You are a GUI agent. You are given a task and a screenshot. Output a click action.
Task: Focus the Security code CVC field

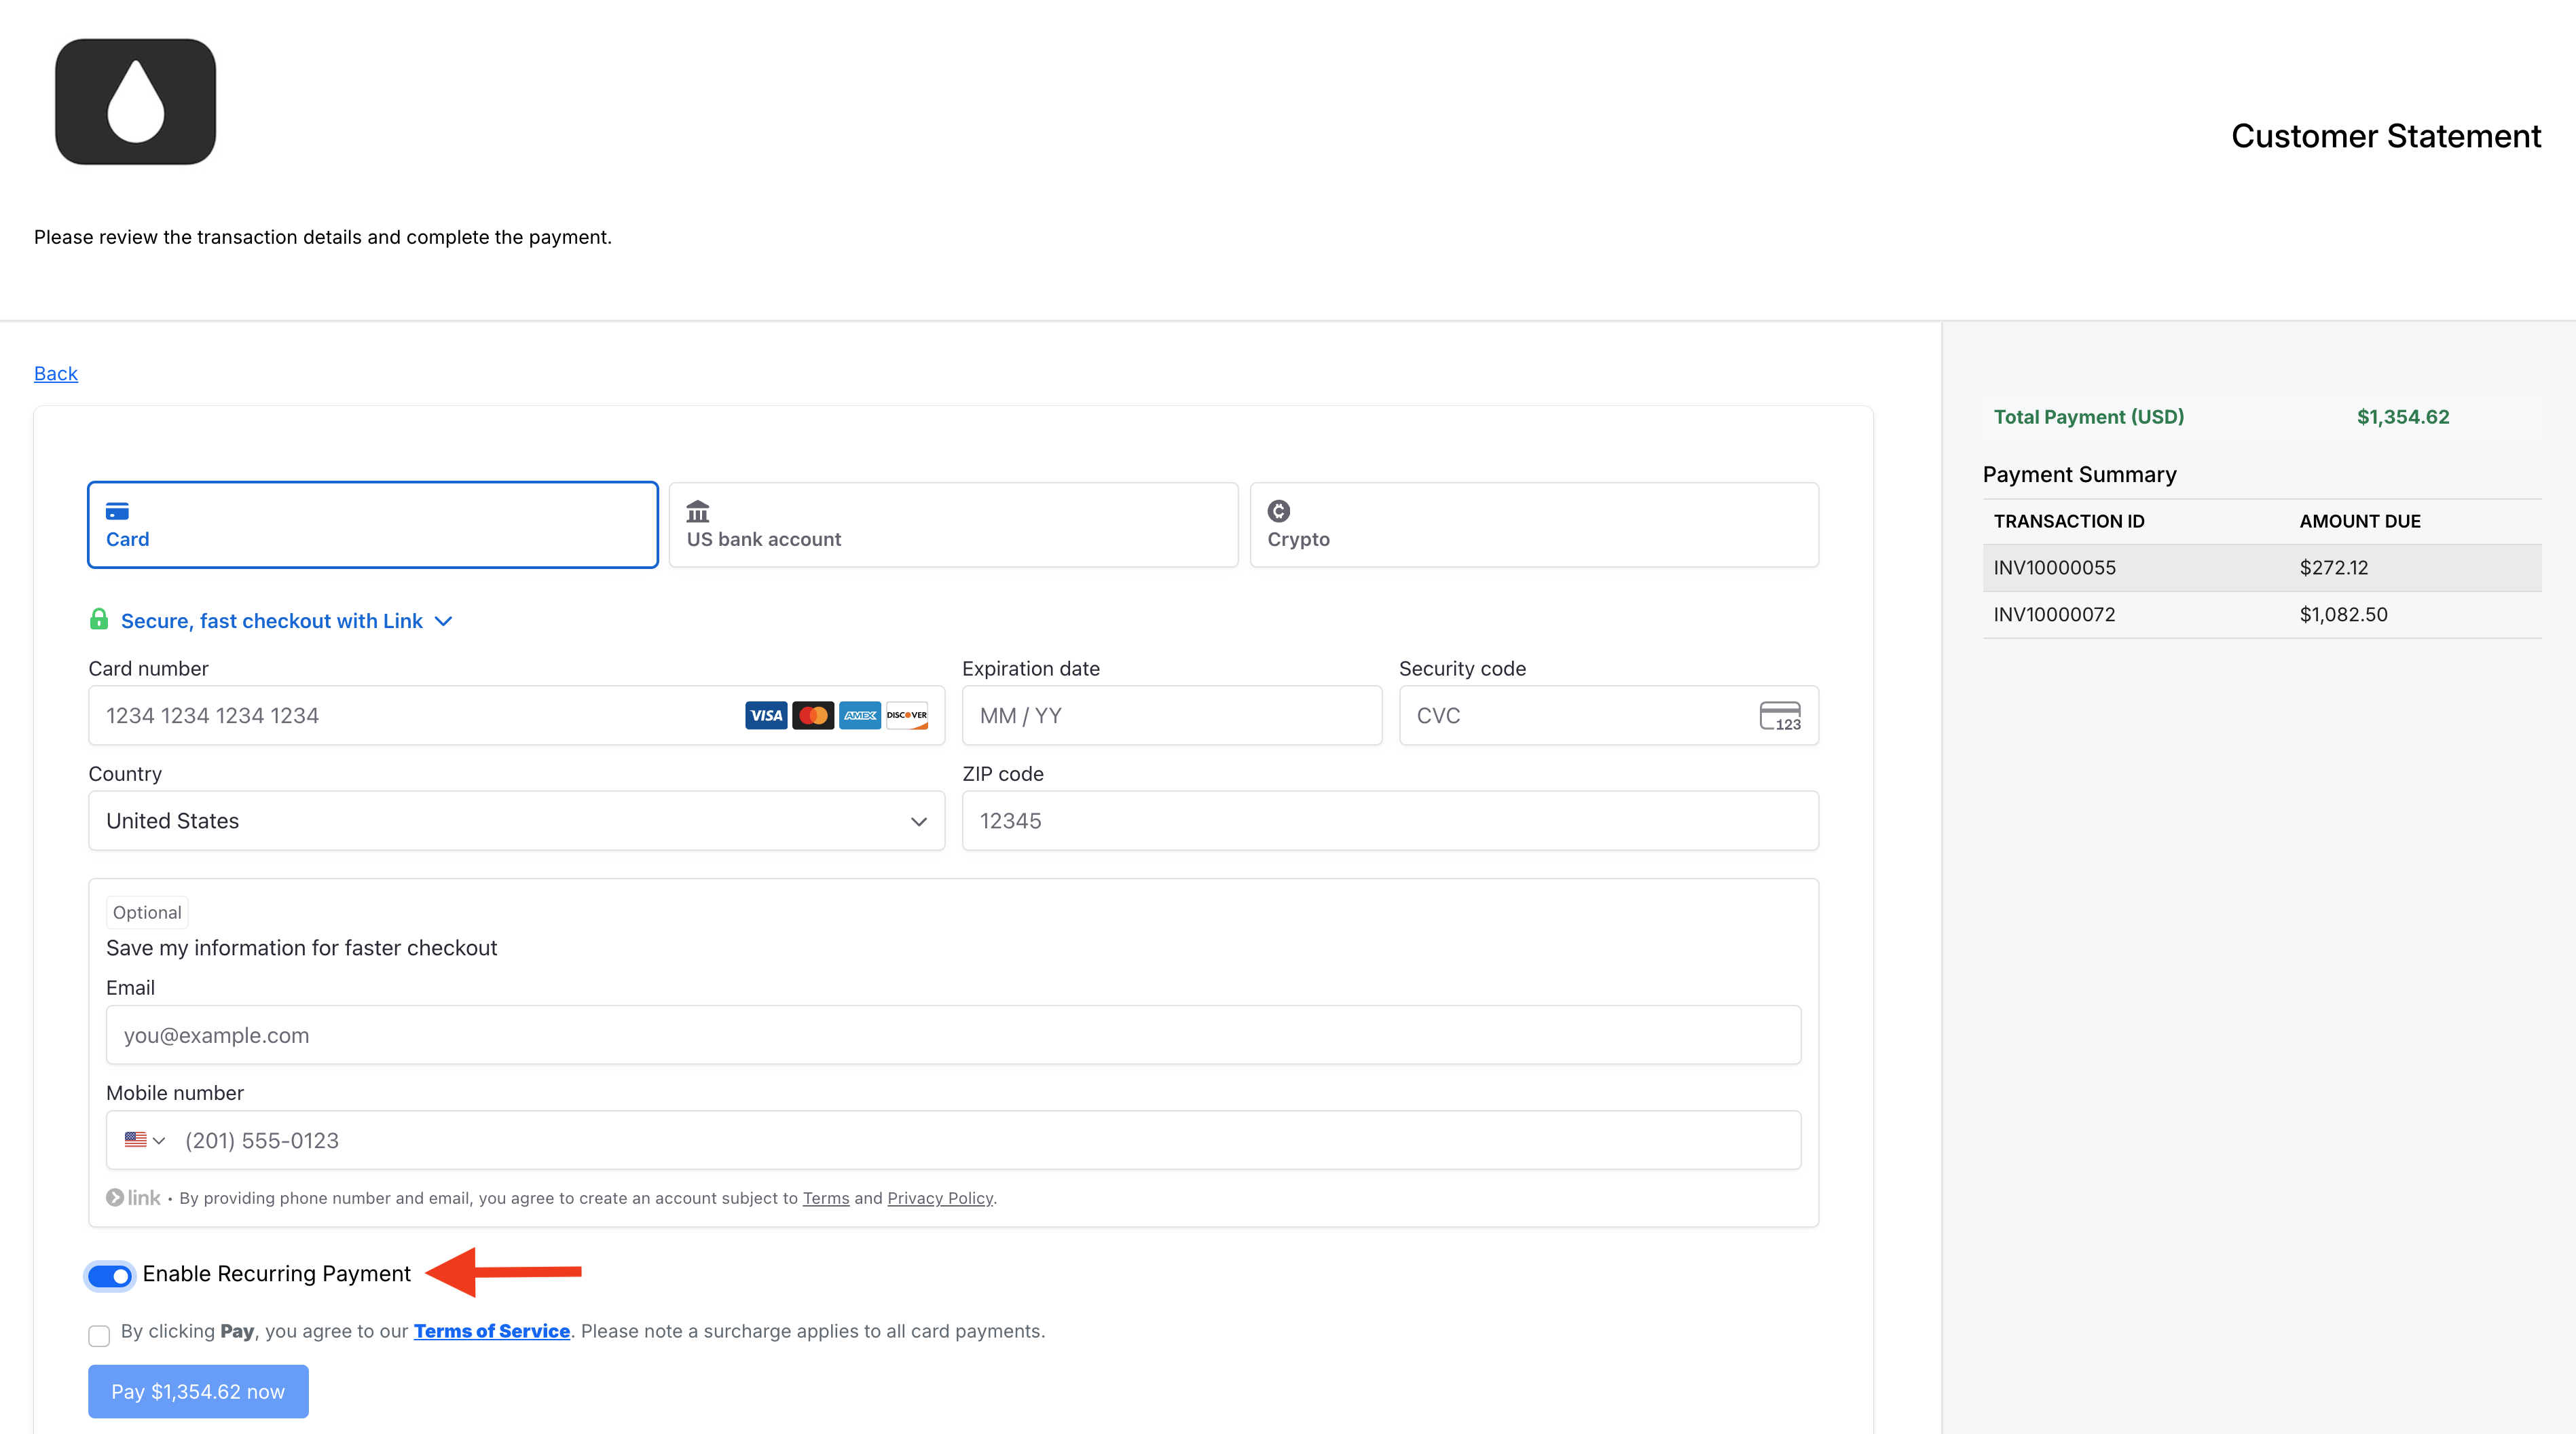click(1609, 715)
